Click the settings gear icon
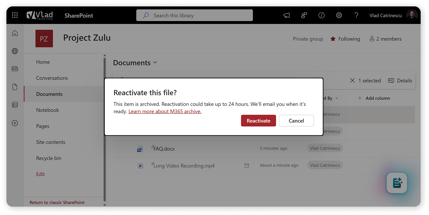The height and width of the screenshot is (215, 429). coord(339,15)
